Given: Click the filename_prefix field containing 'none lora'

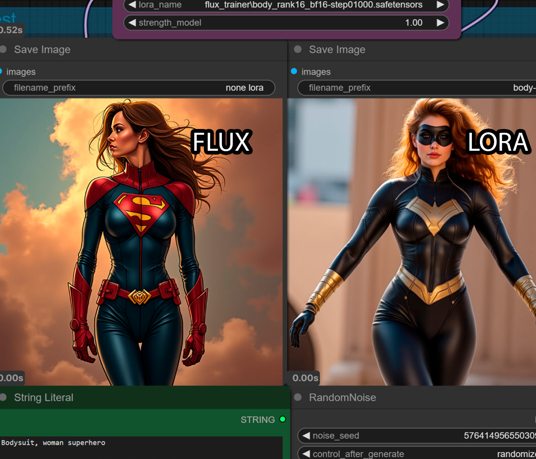Looking at the screenshot, I should pos(139,88).
